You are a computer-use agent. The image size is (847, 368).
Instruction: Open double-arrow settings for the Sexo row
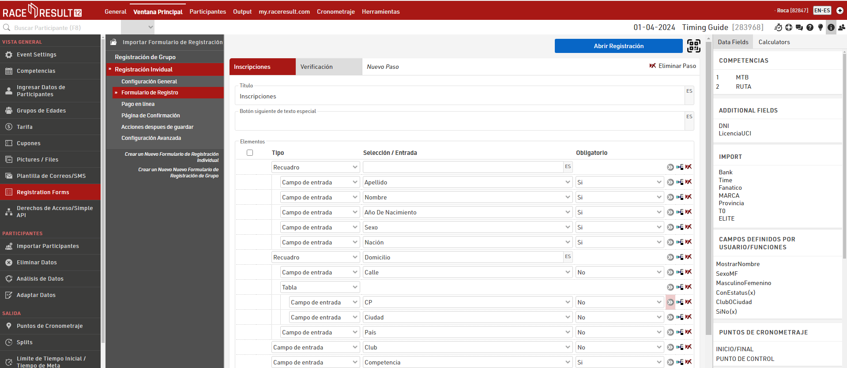pos(670,227)
